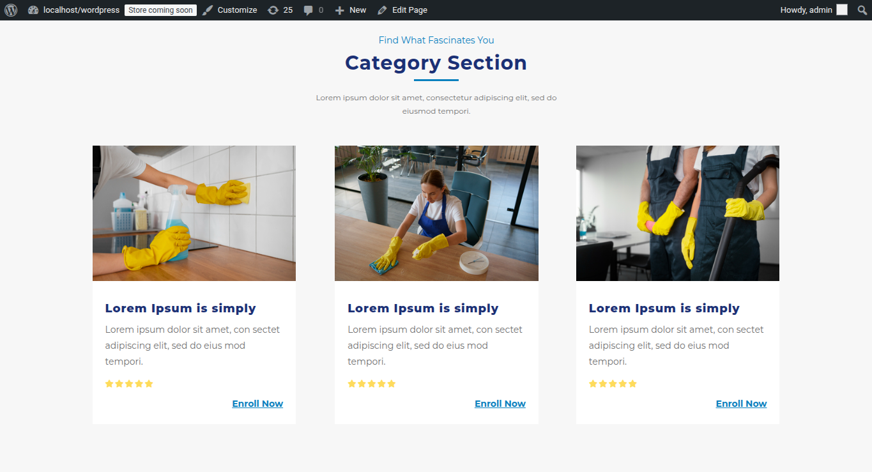Click the vacuum cleaner workers image
This screenshot has width=872, height=472.
pyautogui.click(x=677, y=213)
